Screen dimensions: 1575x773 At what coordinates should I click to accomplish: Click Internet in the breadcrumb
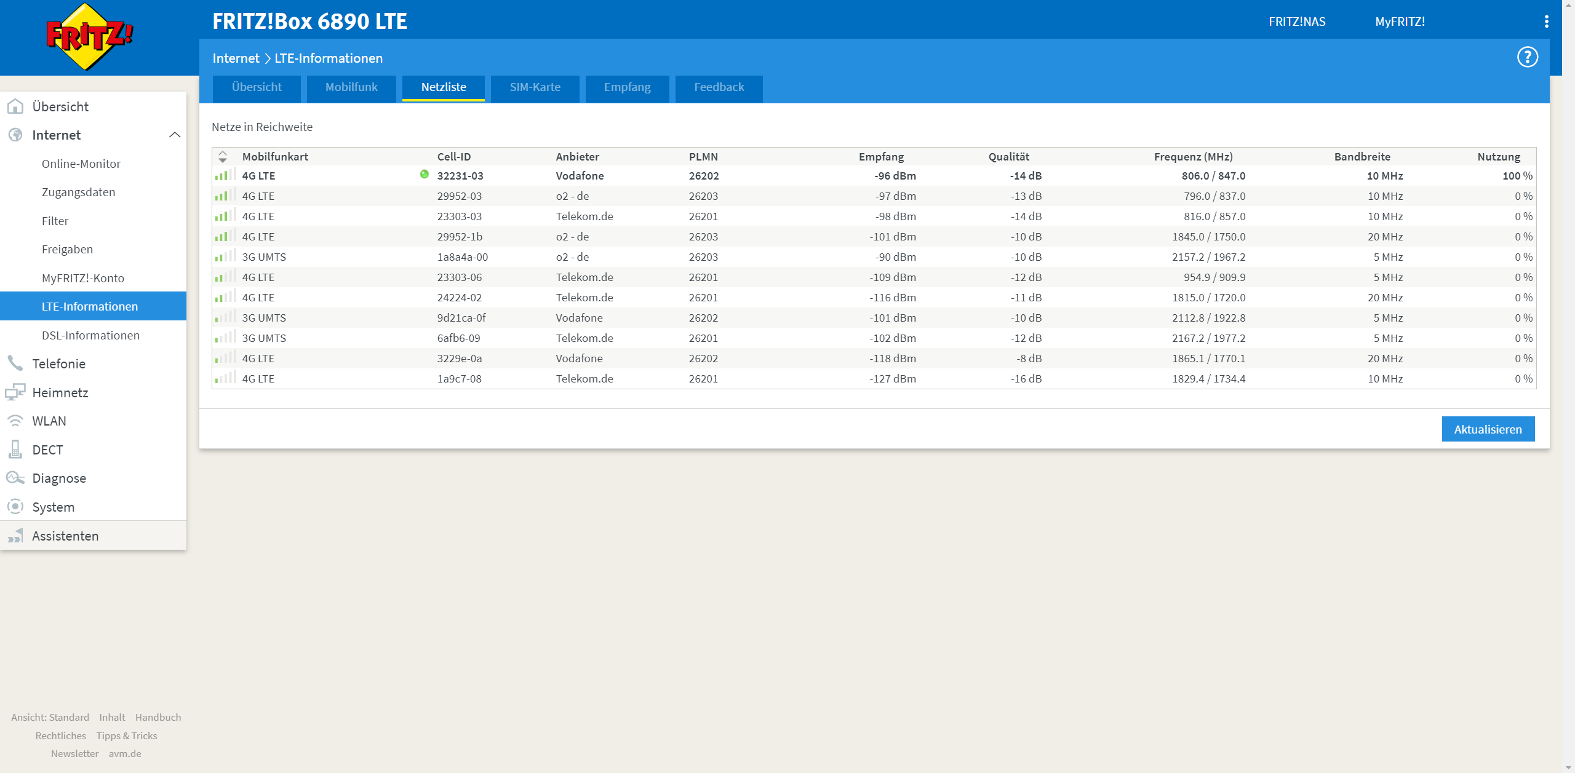236,58
